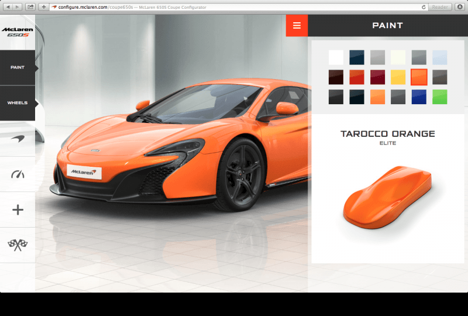Select the PAINT sidebar tab

click(18, 67)
